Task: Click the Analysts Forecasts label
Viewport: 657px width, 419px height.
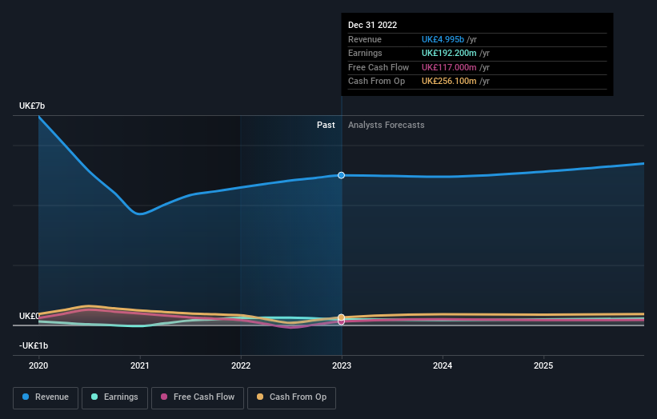Action: pos(386,125)
